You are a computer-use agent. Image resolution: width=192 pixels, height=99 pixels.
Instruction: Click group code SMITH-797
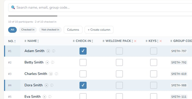(x=179, y=51)
